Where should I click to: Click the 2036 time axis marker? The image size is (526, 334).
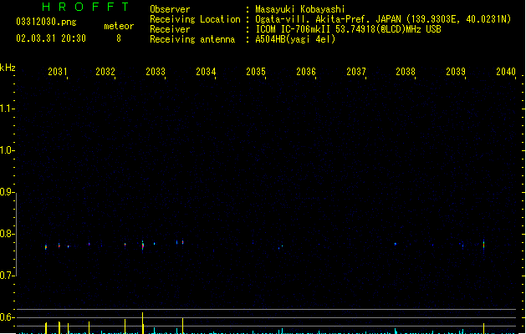click(306, 72)
